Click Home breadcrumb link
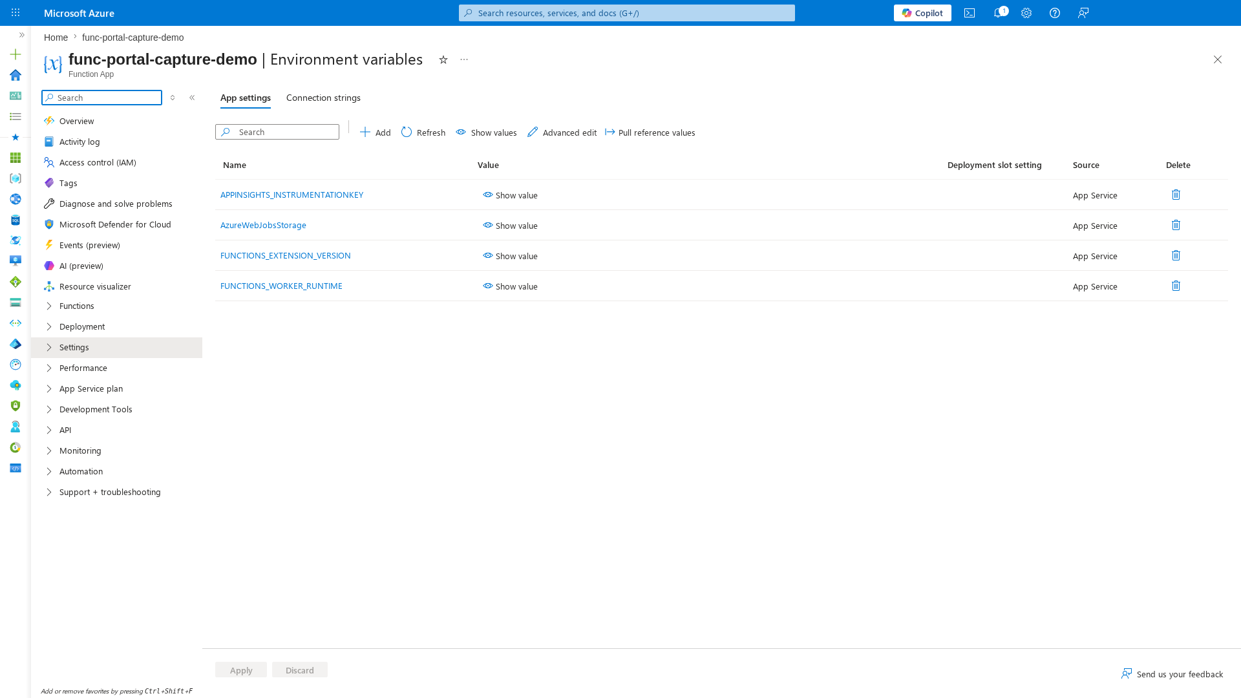 pos(56,37)
